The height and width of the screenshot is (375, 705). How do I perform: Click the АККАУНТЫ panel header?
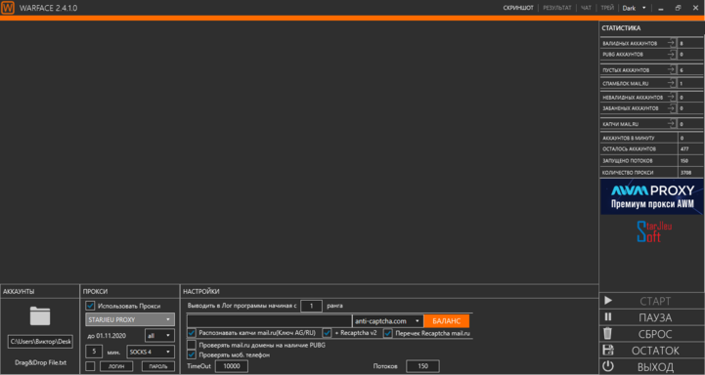pos(19,291)
